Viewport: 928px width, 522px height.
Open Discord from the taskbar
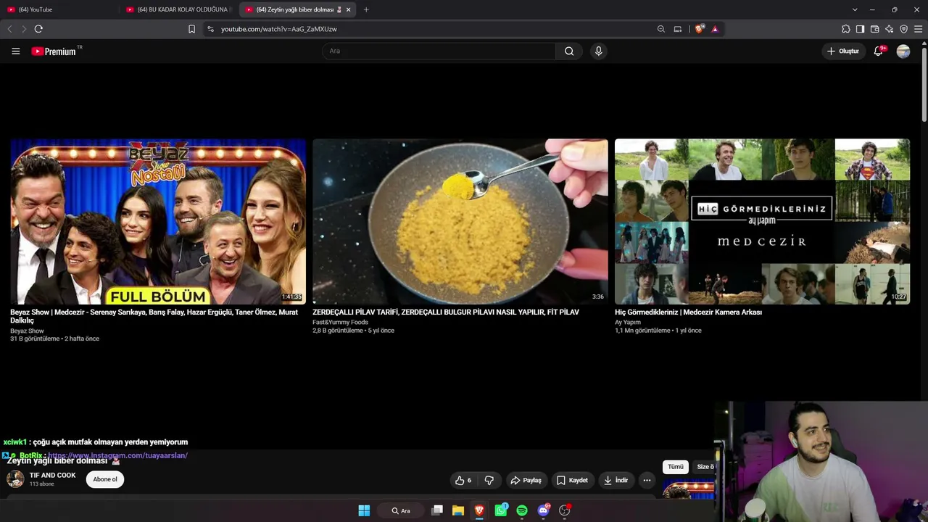(x=544, y=510)
